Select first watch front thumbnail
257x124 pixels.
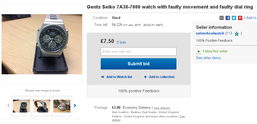(21, 106)
